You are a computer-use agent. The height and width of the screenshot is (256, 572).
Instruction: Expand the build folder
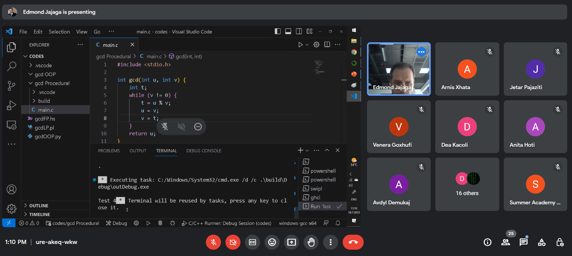coord(44,101)
